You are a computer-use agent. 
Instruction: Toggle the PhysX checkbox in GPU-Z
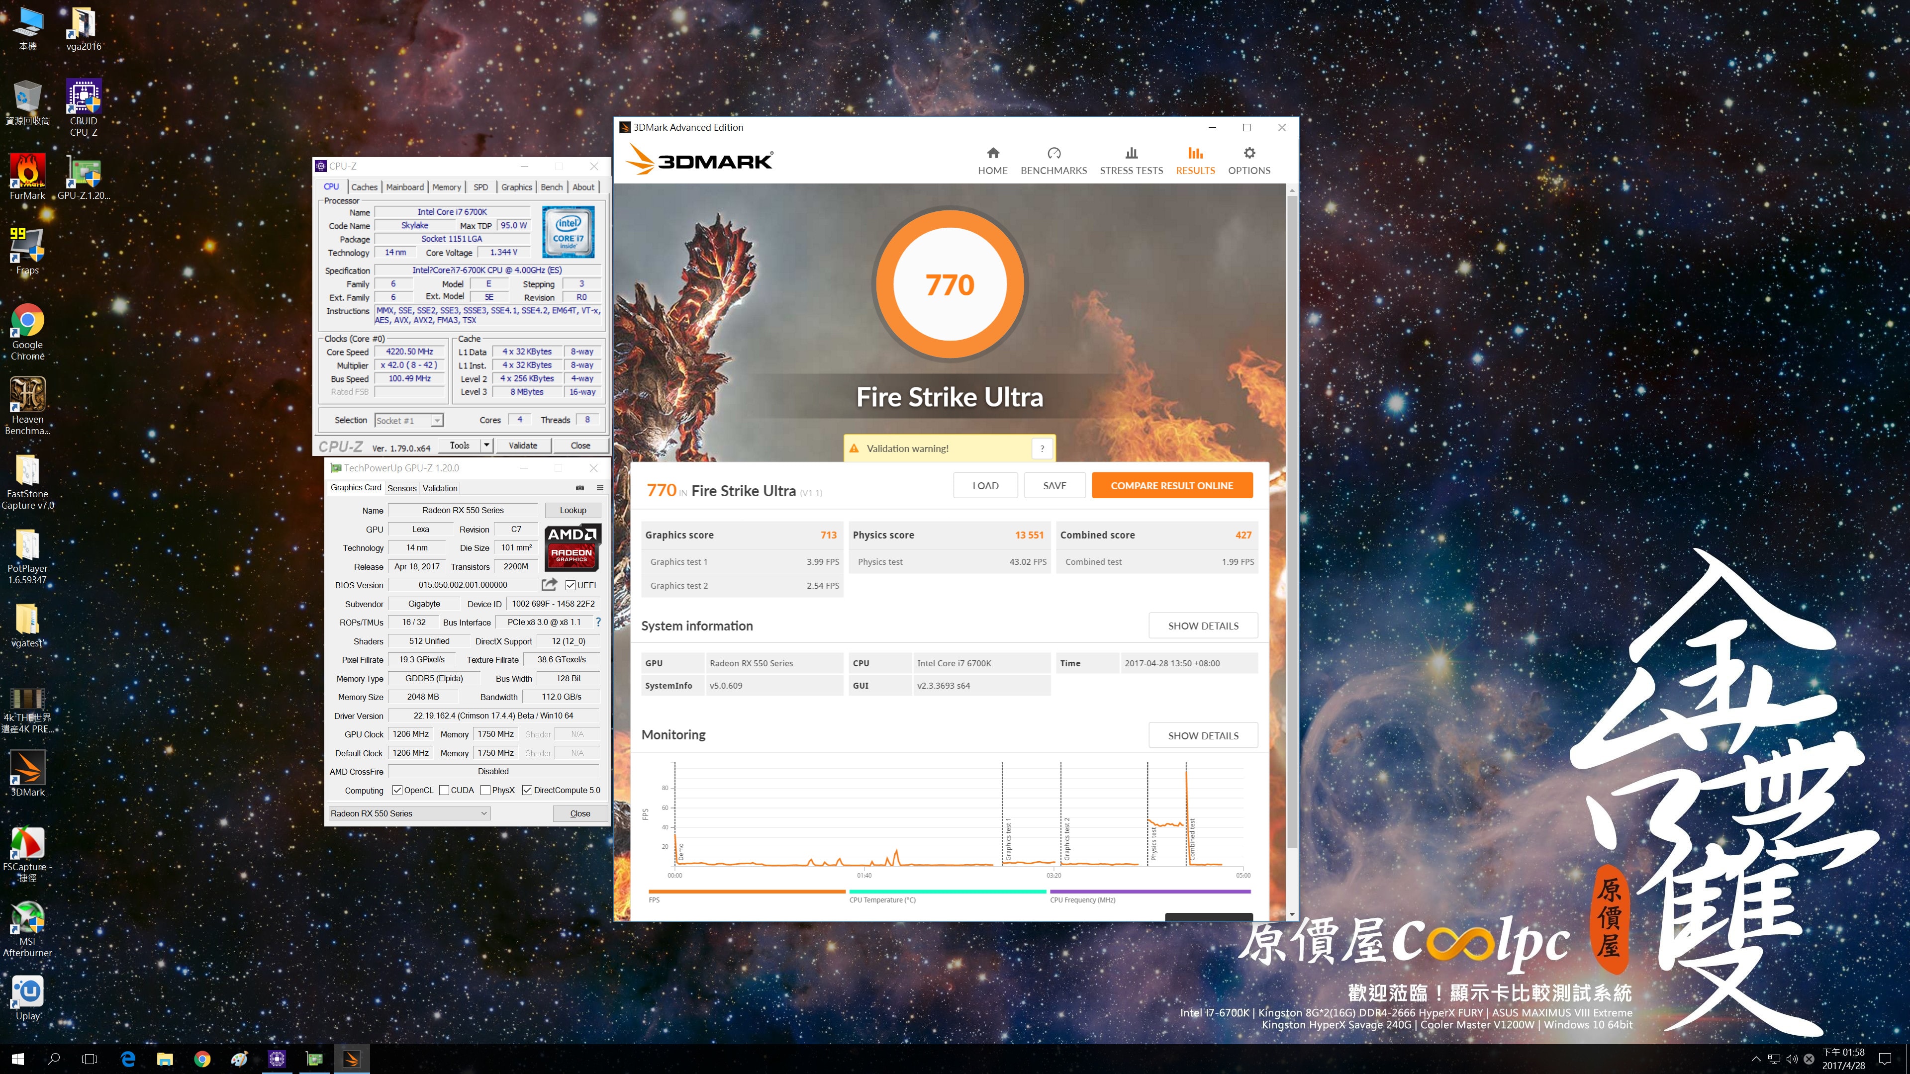click(x=485, y=790)
